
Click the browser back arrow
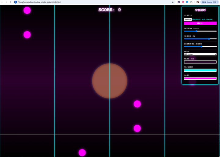tap(2, 2)
